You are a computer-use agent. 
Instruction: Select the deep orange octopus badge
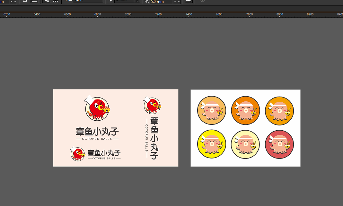pyautogui.click(x=245, y=110)
